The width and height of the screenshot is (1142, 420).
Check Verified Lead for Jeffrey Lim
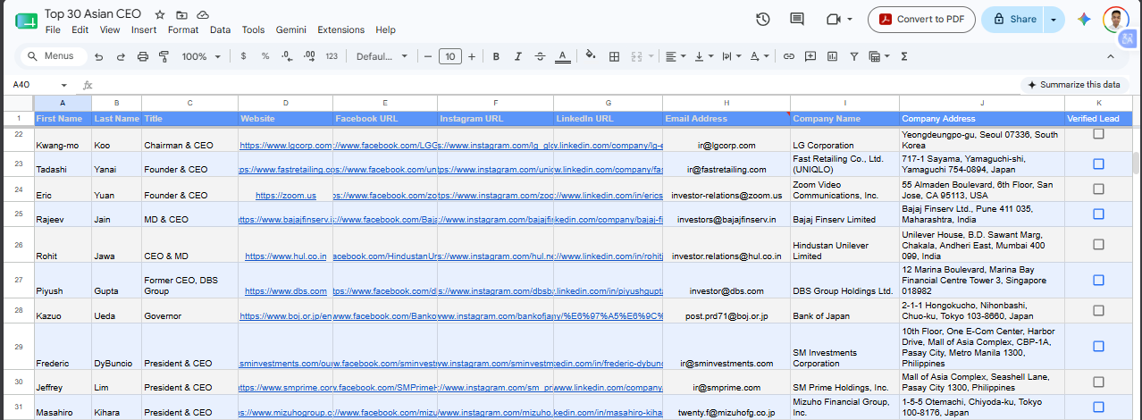1098,382
